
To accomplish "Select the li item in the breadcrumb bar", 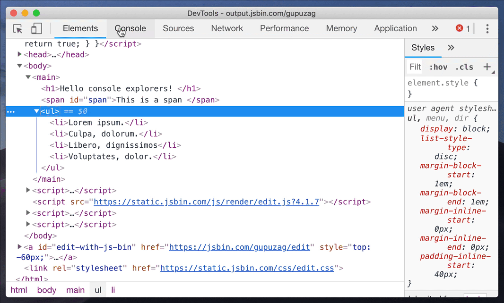I will click(113, 290).
